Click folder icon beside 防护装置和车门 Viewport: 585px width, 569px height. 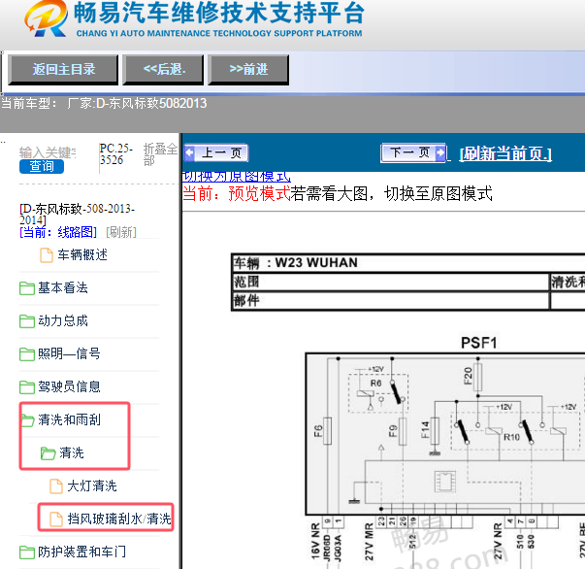pyautogui.click(x=27, y=552)
